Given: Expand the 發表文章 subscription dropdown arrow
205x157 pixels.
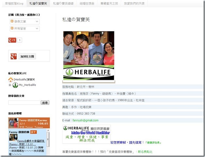Looking at the screenshot, I should click(x=37, y=21).
